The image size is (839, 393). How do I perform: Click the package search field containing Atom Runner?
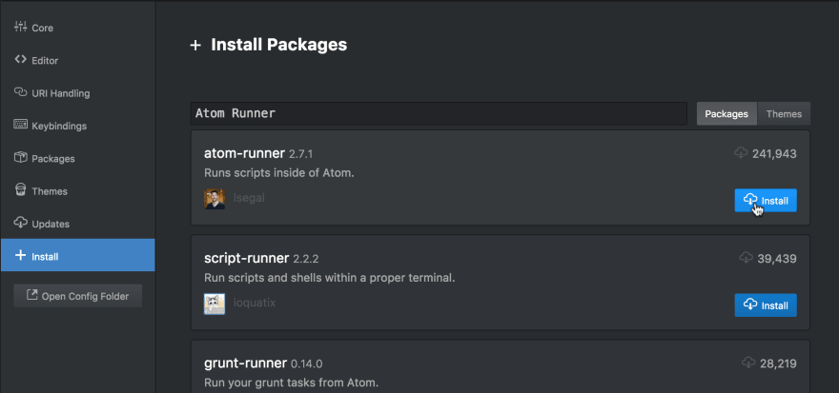coord(439,113)
